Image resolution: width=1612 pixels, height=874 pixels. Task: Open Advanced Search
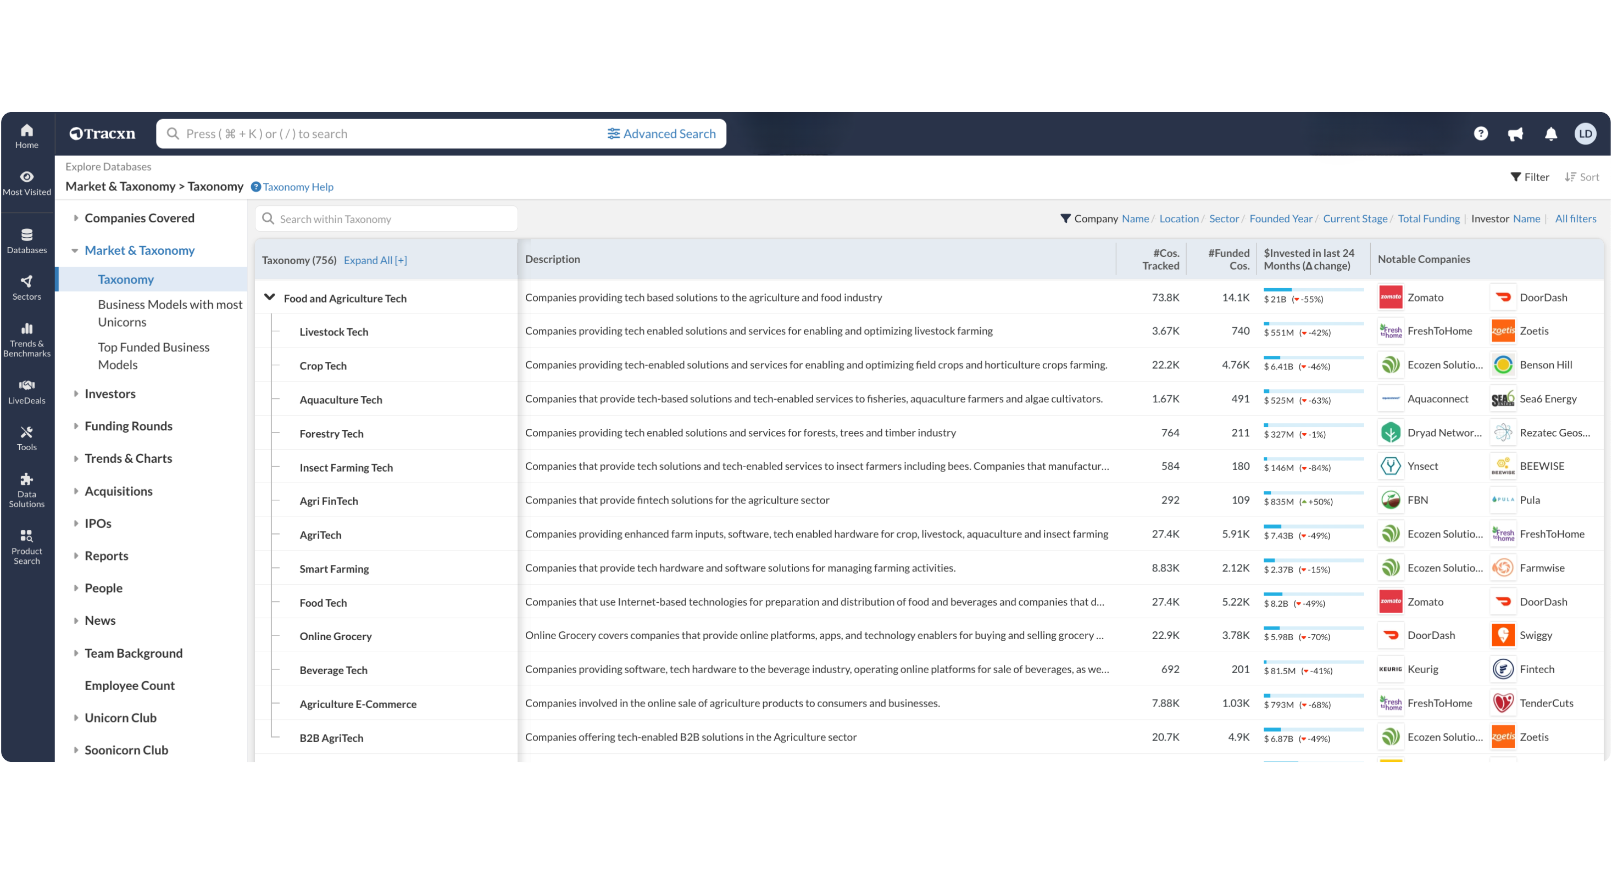click(x=662, y=134)
